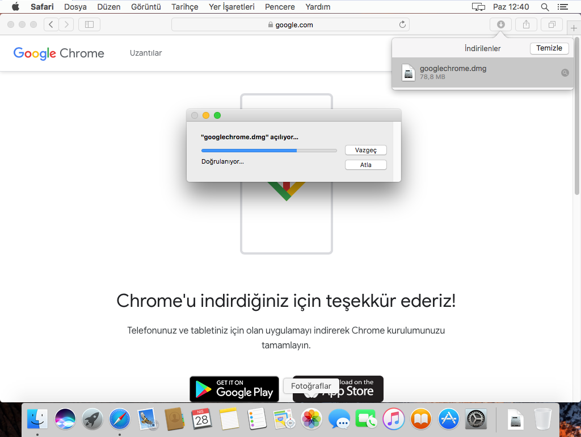This screenshot has height=437, width=581.
Task: Open Maps icon in Dock
Action: (x=284, y=419)
